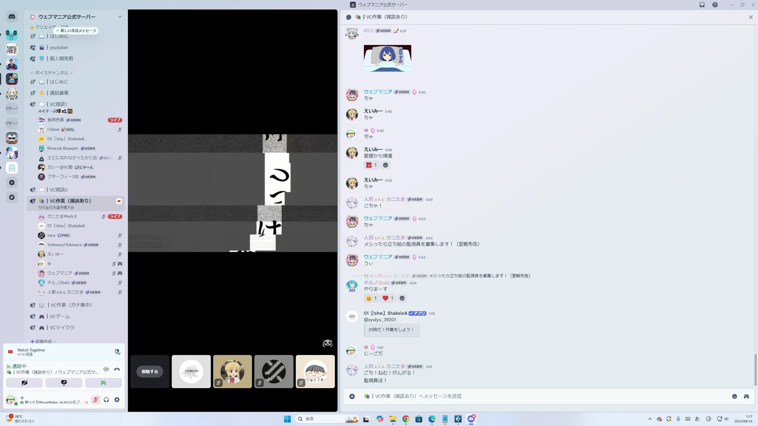Disconnect from voice call icon

[117, 369]
